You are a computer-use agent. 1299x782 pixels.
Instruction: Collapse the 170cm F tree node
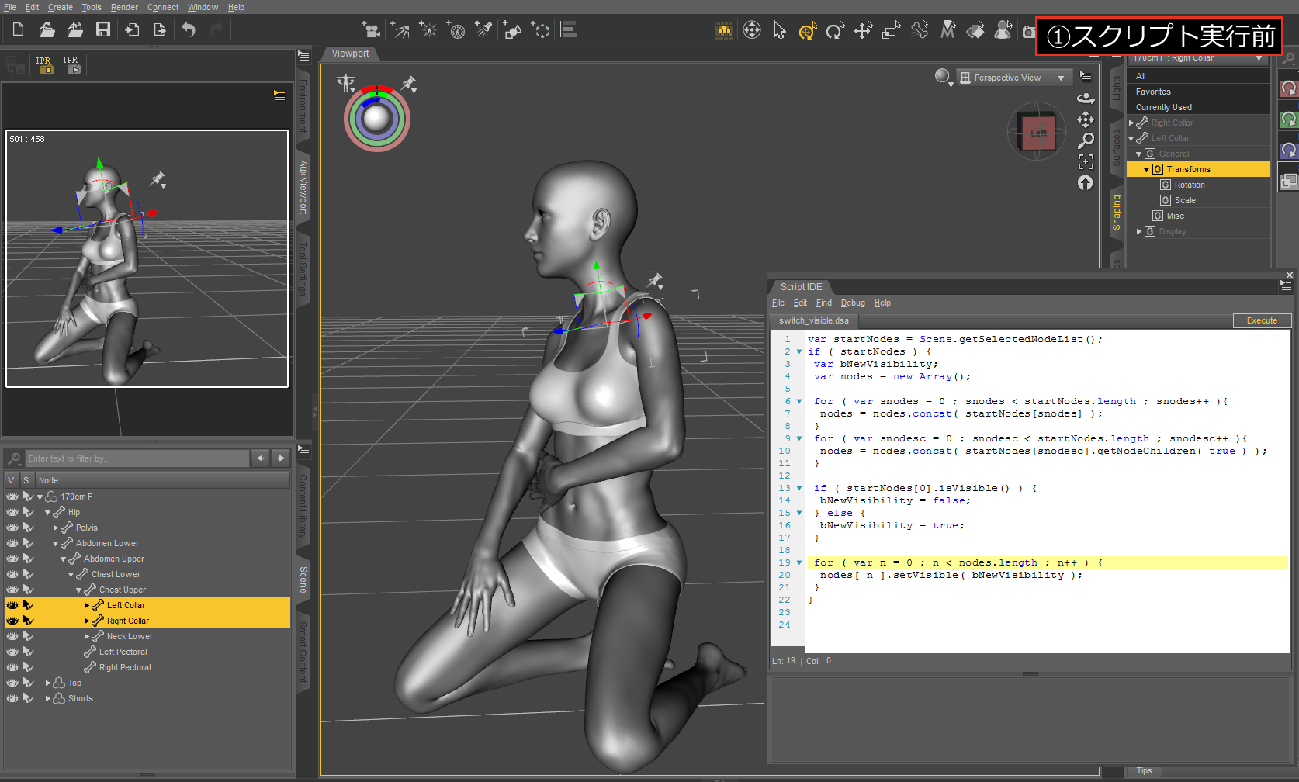(40, 497)
